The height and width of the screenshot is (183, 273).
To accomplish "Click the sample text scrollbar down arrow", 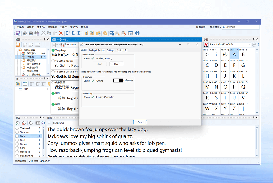I will [x=257, y=156].
